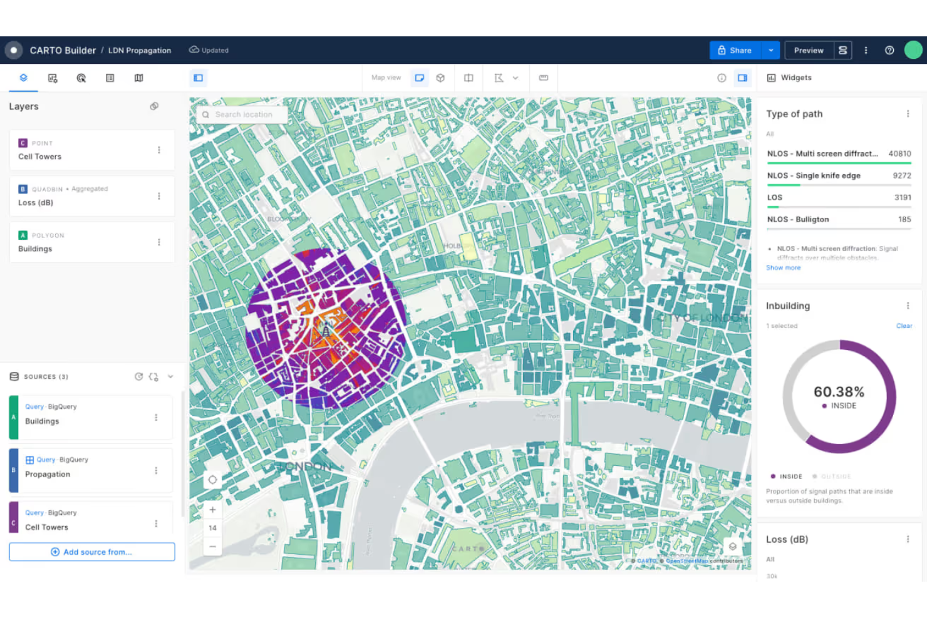Open Propagation source options menu
The height and width of the screenshot is (618, 927).
point(156,470)
